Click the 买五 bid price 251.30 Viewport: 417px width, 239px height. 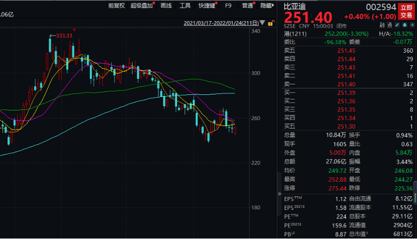tap(346, 127)
